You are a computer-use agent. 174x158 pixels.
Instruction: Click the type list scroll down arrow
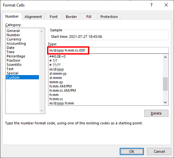pyautogui.click(x=165, y=103)
